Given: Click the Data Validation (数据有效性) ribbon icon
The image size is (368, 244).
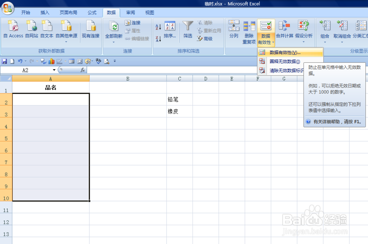Looking at the screenshot, I should click(266, 26).
